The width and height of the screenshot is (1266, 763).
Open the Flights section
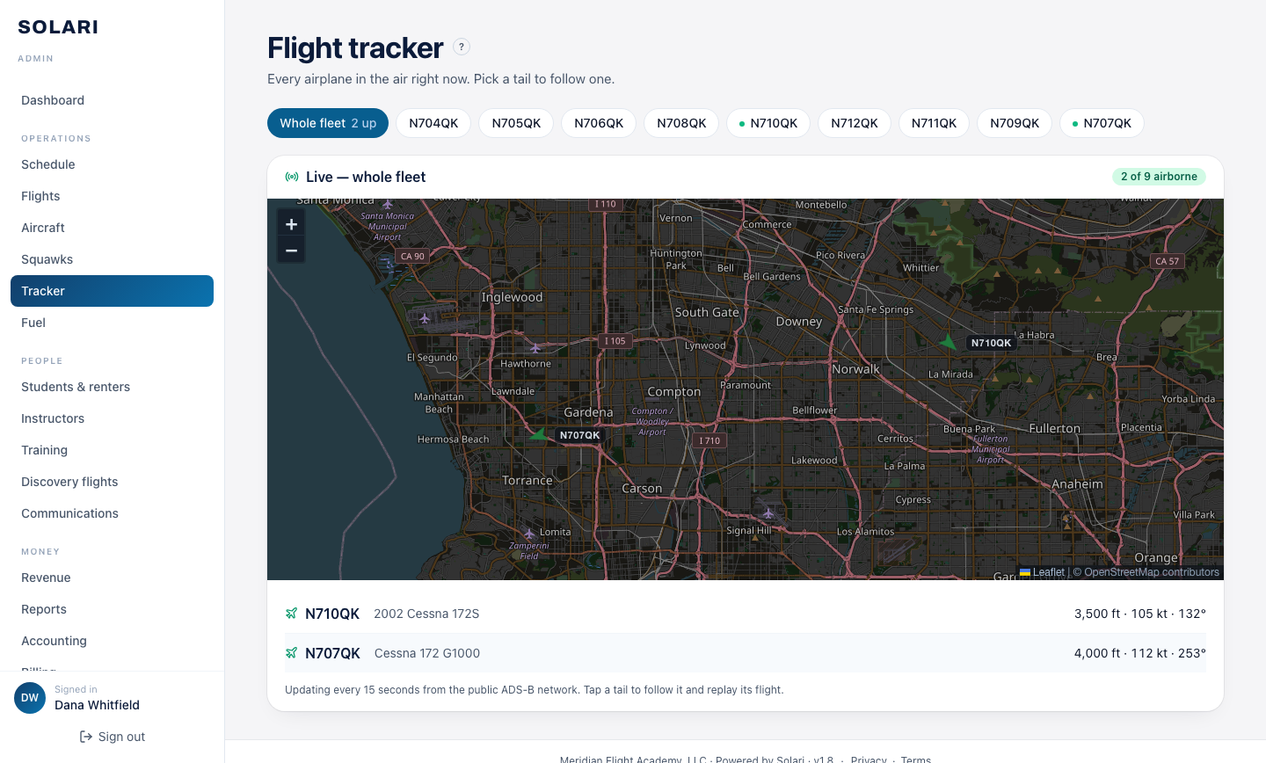(x=112, y=196)
